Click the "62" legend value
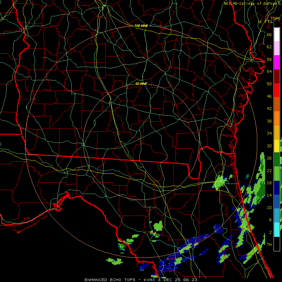Image resolution: width=282 pixels, height=282 pixels. (x=269, y=47)
